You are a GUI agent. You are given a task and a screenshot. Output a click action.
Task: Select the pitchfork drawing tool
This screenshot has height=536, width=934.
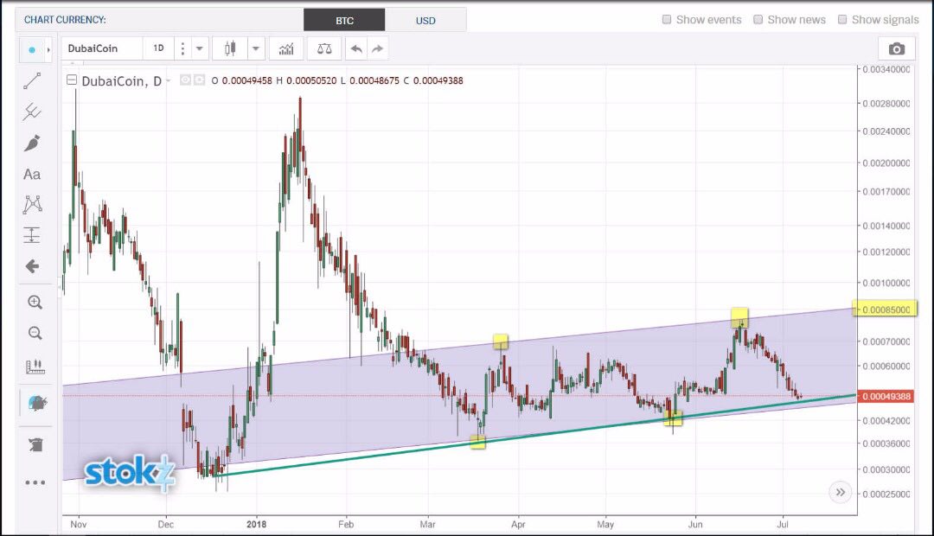click(x=32, y=112)
